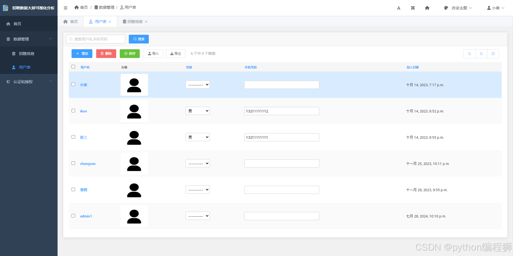Select 用户表 in the sidebar
Viewport: 513px width, 256px height.
click(x=29, y=67)
